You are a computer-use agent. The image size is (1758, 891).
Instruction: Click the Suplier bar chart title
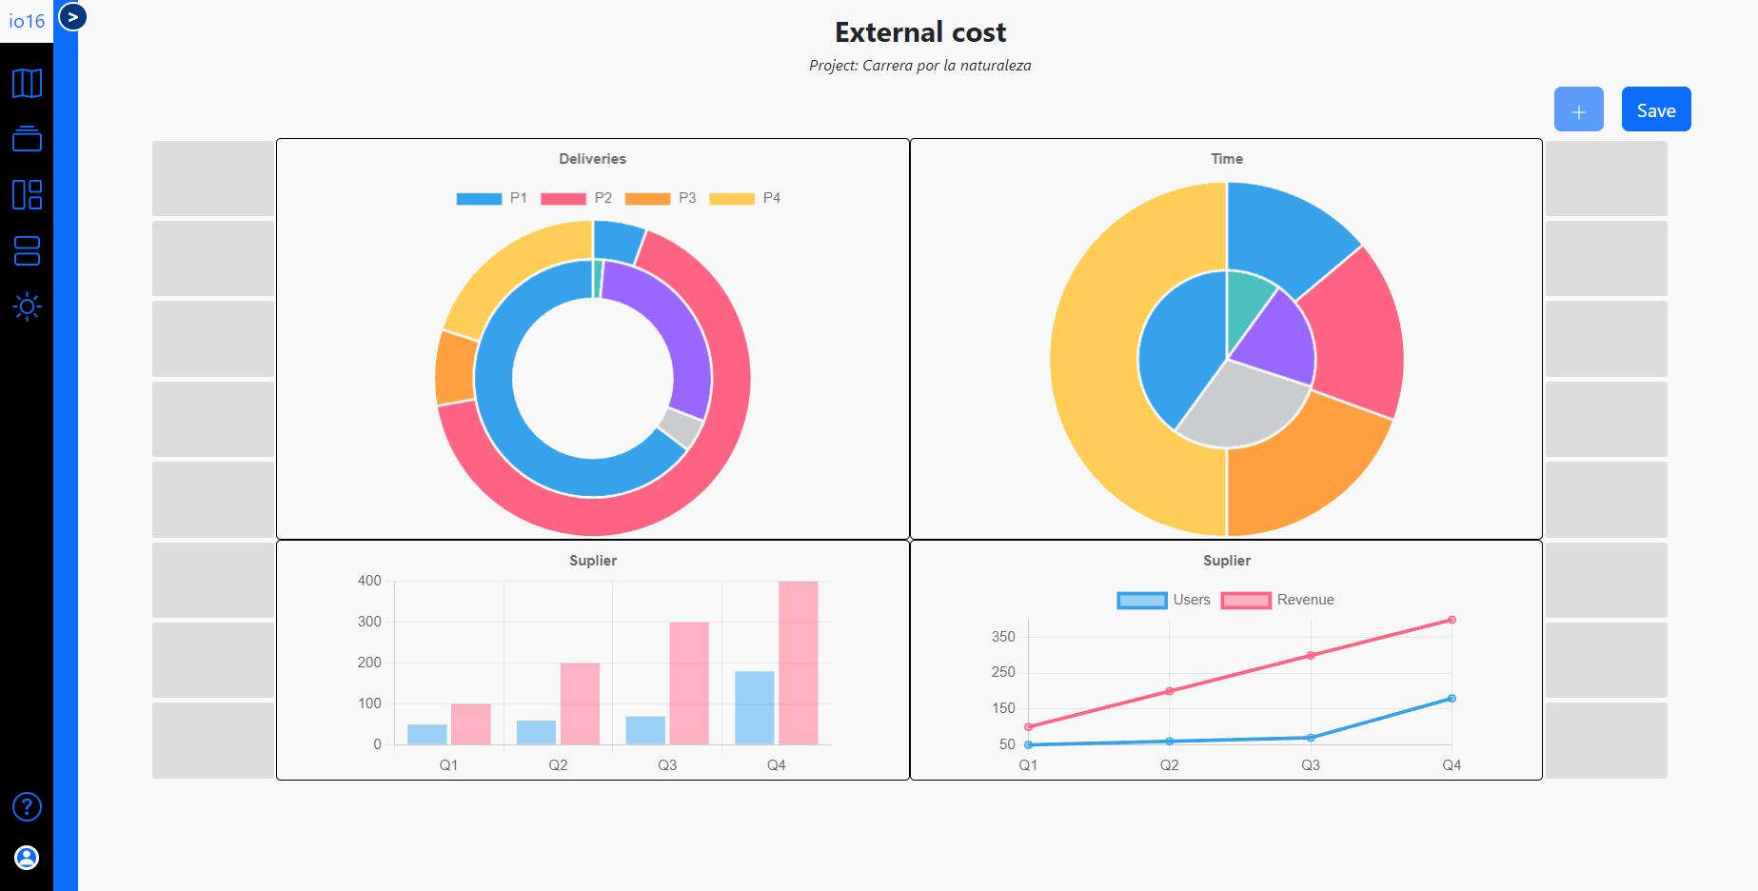coord(593,561)
